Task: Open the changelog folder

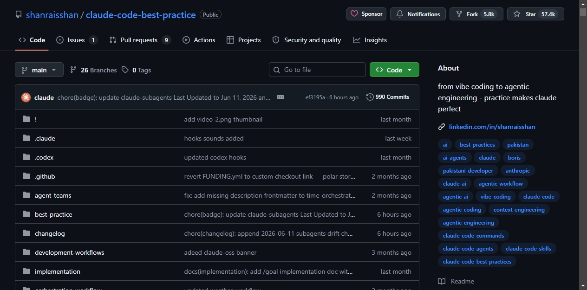Action: [50, 233]
